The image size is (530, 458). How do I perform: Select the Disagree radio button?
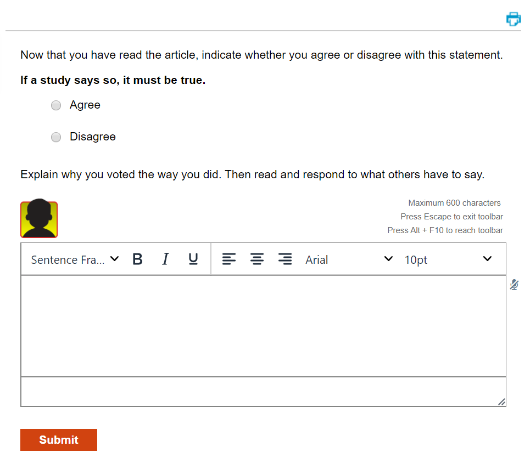click(56, 137)
